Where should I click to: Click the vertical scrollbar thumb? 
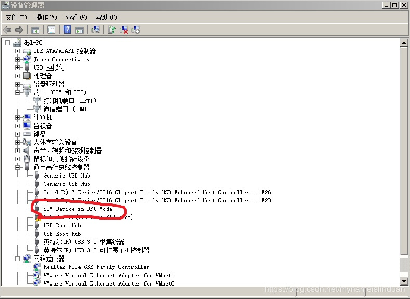(x=404, y=151)
